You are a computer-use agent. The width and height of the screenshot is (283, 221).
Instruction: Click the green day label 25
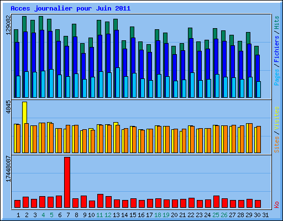click(216, 215)
